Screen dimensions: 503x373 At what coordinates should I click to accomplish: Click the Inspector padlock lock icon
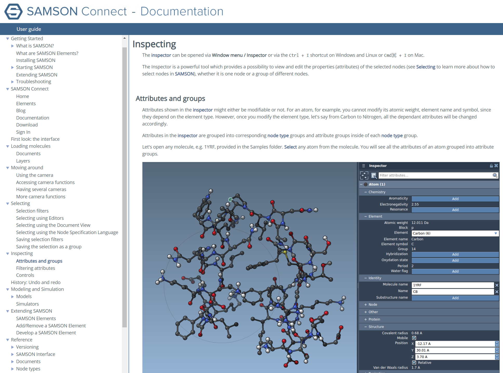[x=491, y=166]
